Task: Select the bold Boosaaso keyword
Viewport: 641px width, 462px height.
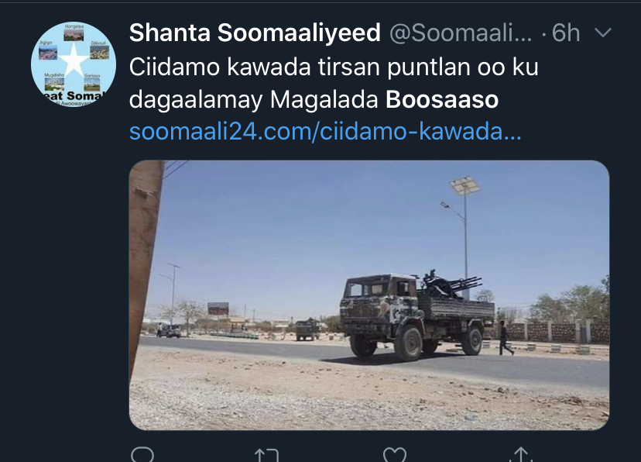Action: click(442, 99)
